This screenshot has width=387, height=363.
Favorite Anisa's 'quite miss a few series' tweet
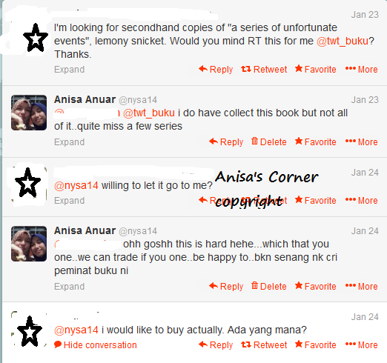(315, 142)
